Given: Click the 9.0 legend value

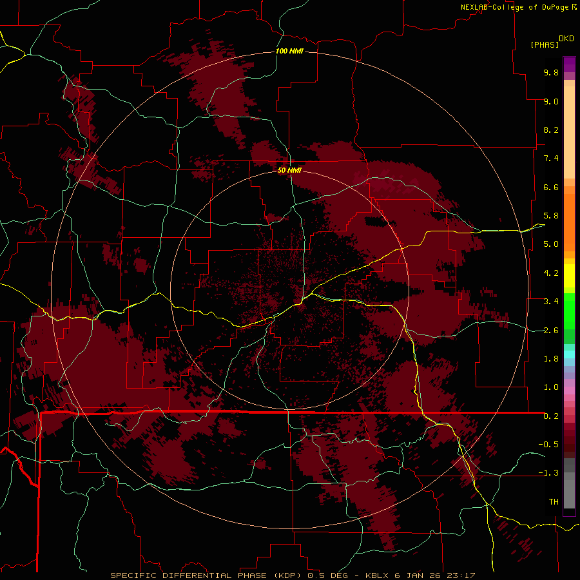Looking at the screenshot, I should [551, 101].
